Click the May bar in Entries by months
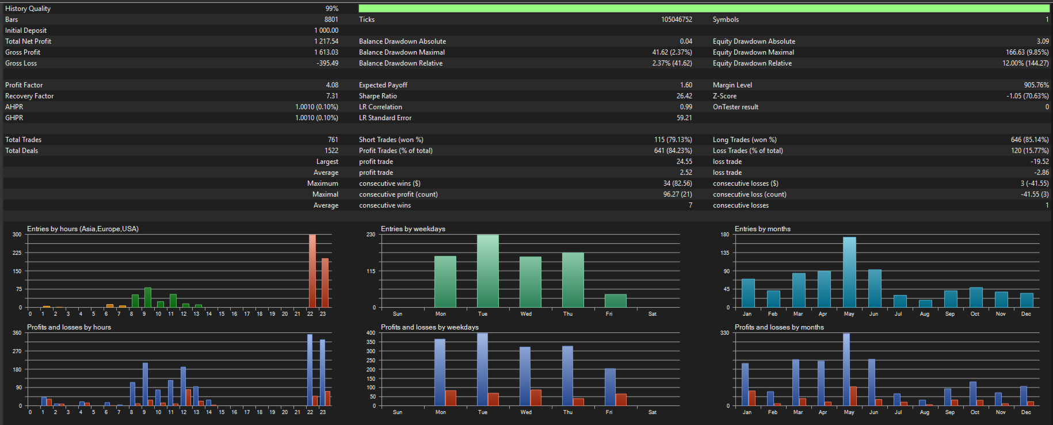The height and width of the screenshot is (425, 1053). click(849, 273)
